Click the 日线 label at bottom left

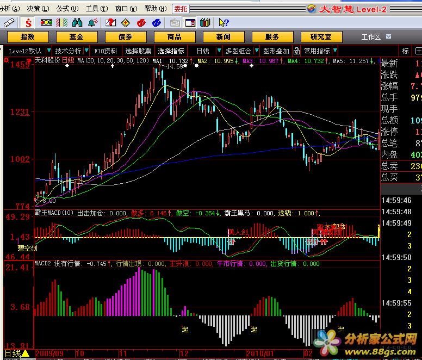pyautogui.click(x=13, y=353)
